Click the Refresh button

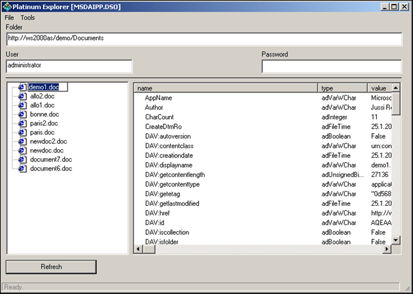click(51, 267)
